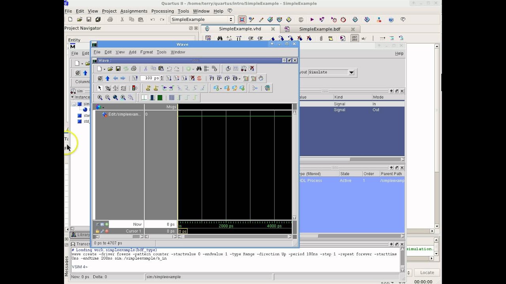Toggle the Cursor 1 lock icon
Viewport: 506px width, 284px height.
pos(97,231)
